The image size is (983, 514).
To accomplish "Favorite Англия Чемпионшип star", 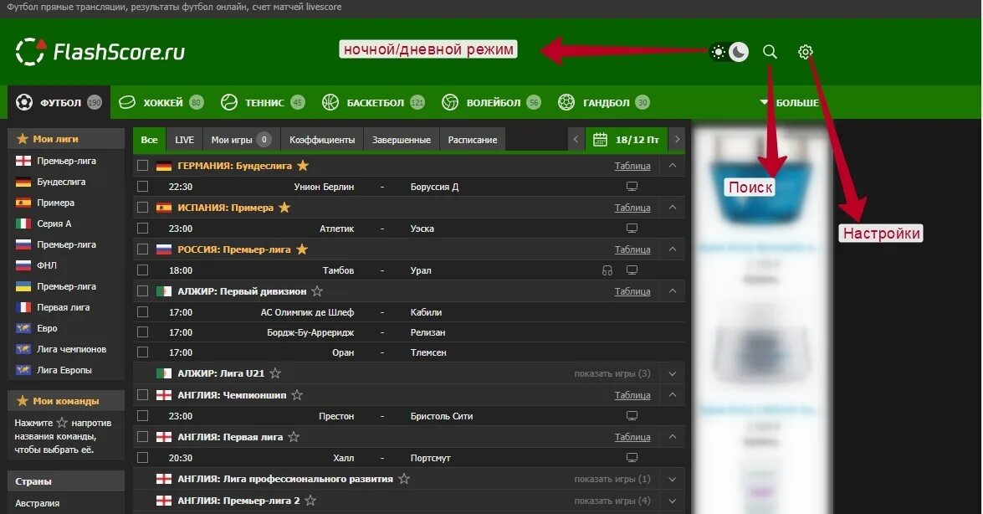I will click(x=297, y=395).
